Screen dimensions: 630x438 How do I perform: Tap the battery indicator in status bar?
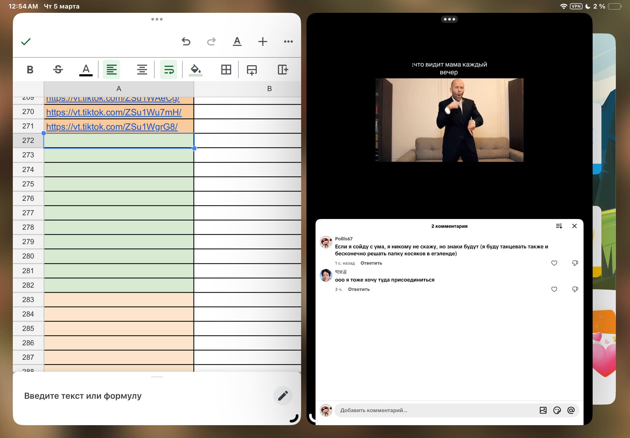(615, 6)
